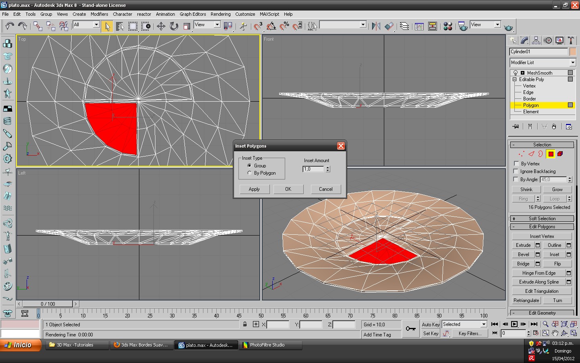The height and width of the screenshot is (363, 580).
Task: Click Arc Rotate viewport navigation icon
Action: [564, 333]
